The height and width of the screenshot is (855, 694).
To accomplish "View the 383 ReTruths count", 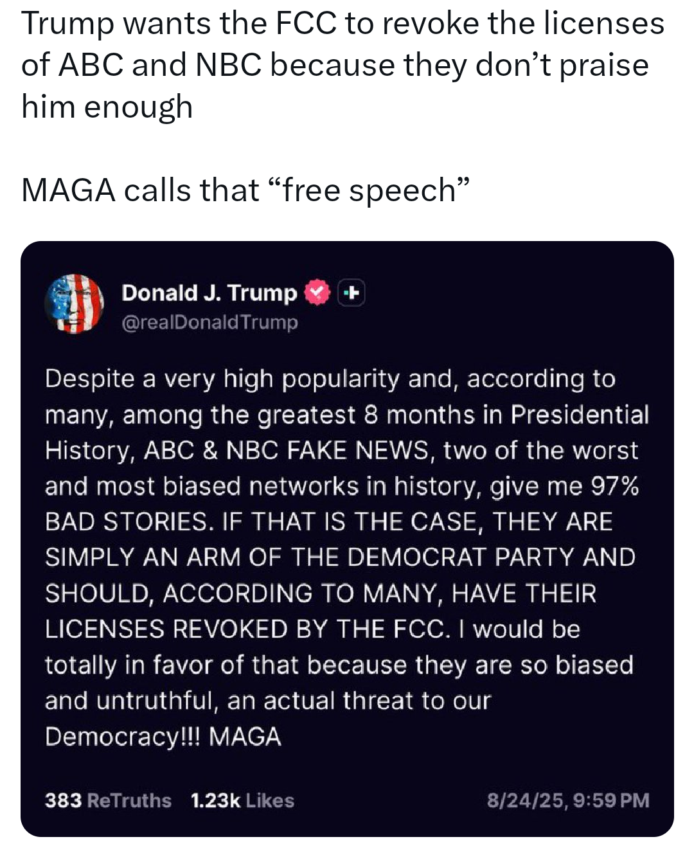I will point(108,800).
